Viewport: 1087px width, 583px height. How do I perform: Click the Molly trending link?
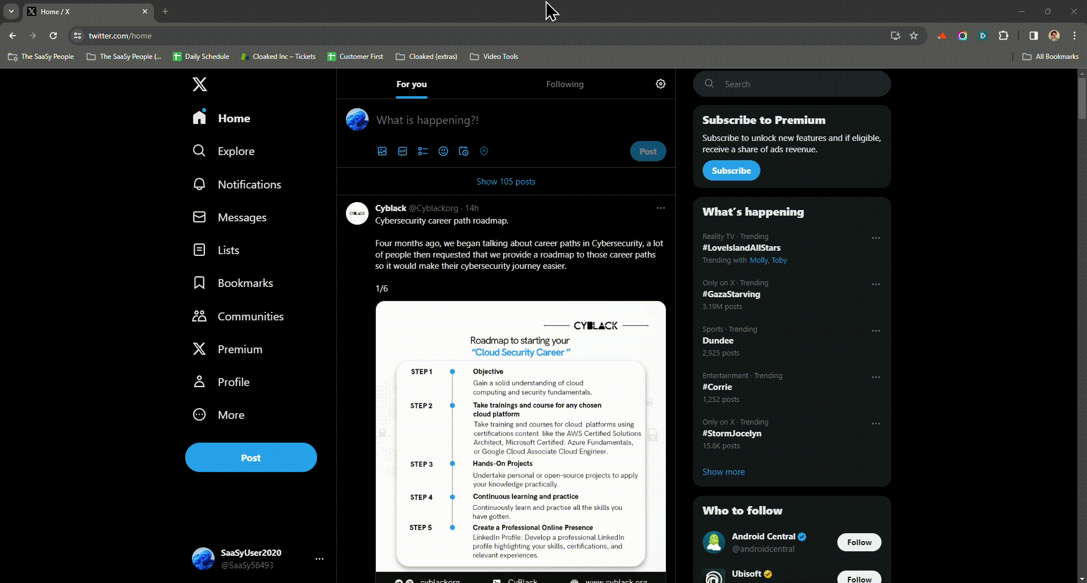[x=759, y=260]
